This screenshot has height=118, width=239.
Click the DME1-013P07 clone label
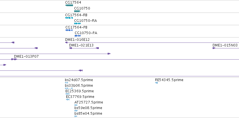26,56
